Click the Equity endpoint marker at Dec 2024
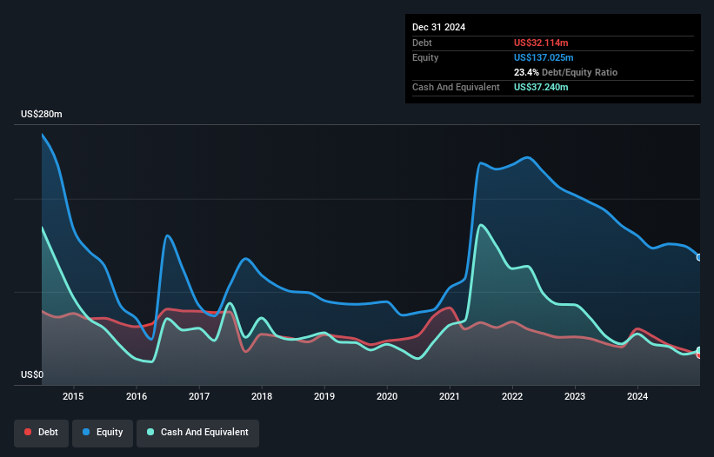 pos(699,257)
